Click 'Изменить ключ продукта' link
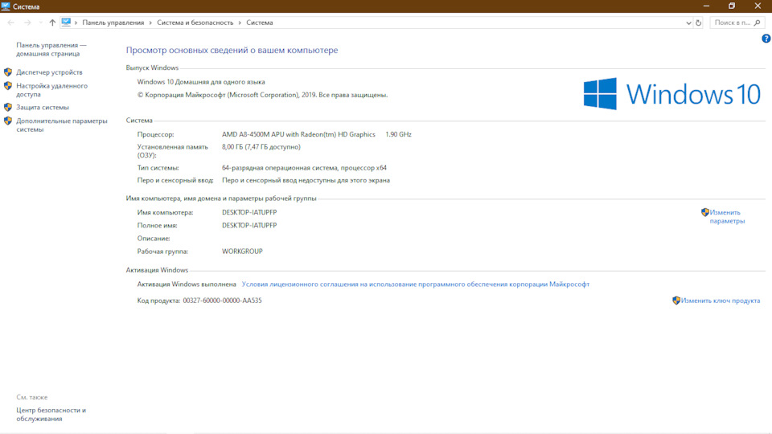The width and height of the screenshot is (772, 434). [x=721, y=301]
